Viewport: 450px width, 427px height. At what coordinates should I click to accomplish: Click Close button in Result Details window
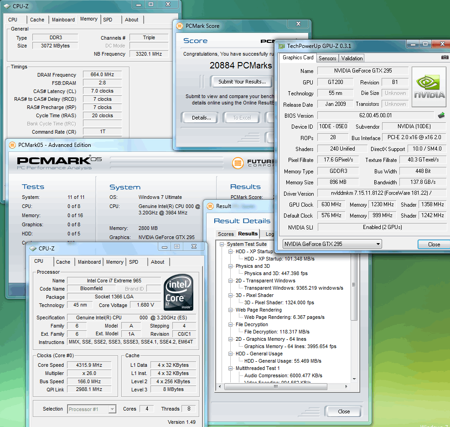pos(344,411)
